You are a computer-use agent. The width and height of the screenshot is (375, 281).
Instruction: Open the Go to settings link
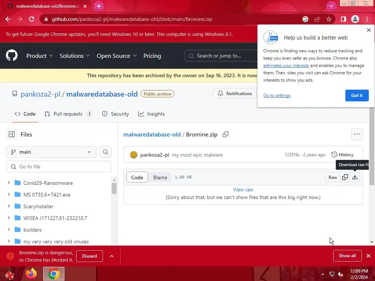[277, 95]
